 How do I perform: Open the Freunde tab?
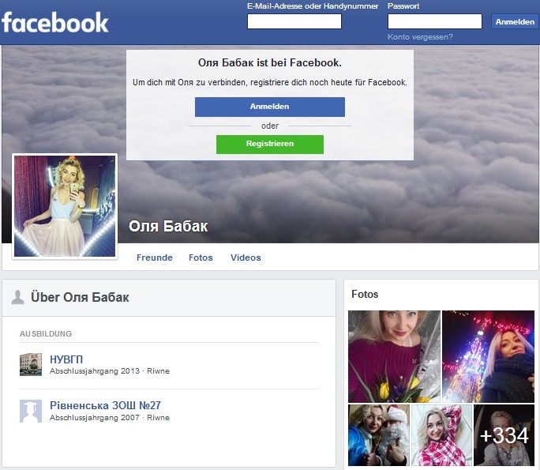click(154, 258)
